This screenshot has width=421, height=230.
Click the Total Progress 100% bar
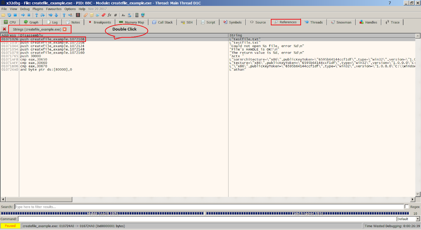pos(307,213)
